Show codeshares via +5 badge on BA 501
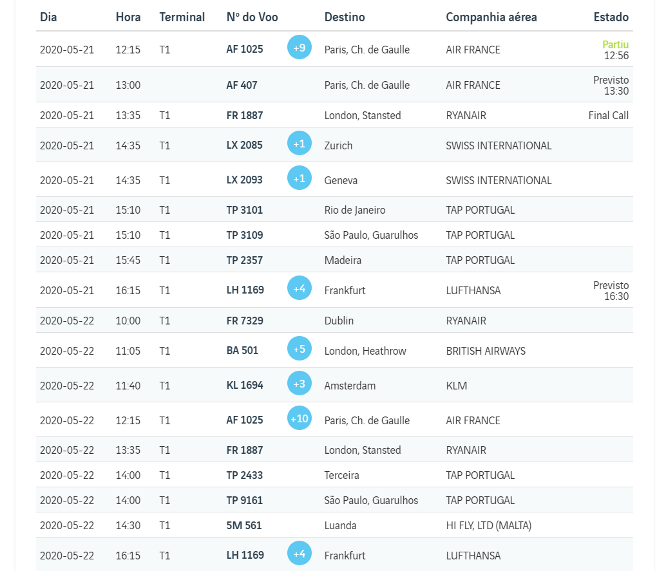 (x=299, y=349)
